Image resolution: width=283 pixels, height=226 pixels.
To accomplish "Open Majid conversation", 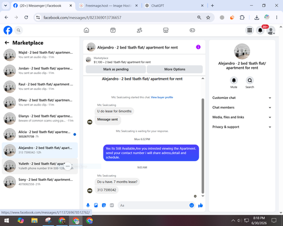I will tap(40, 55).
